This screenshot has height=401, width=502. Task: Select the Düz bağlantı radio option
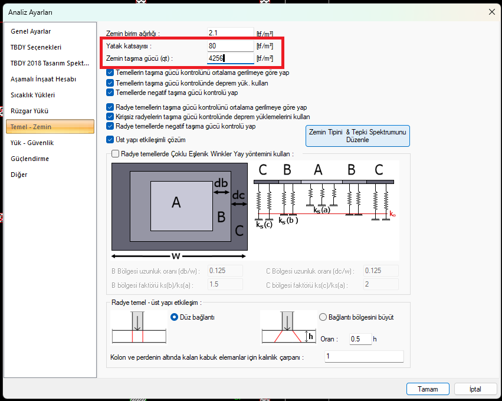[174, 317]
